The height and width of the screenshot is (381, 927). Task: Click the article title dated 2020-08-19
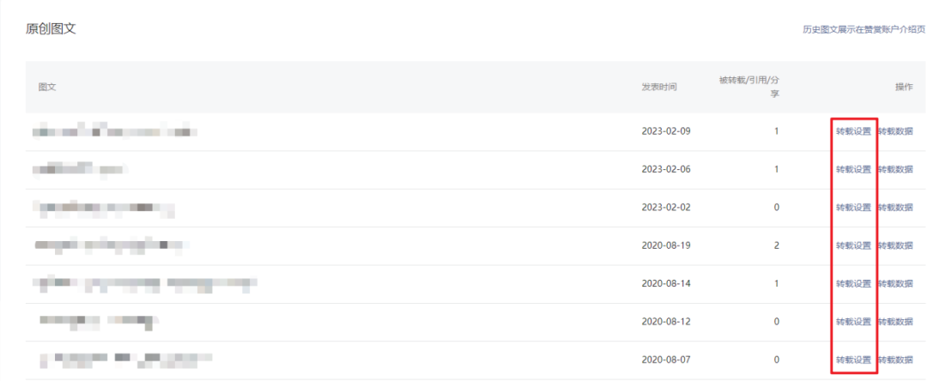click(x=112, y=245)
